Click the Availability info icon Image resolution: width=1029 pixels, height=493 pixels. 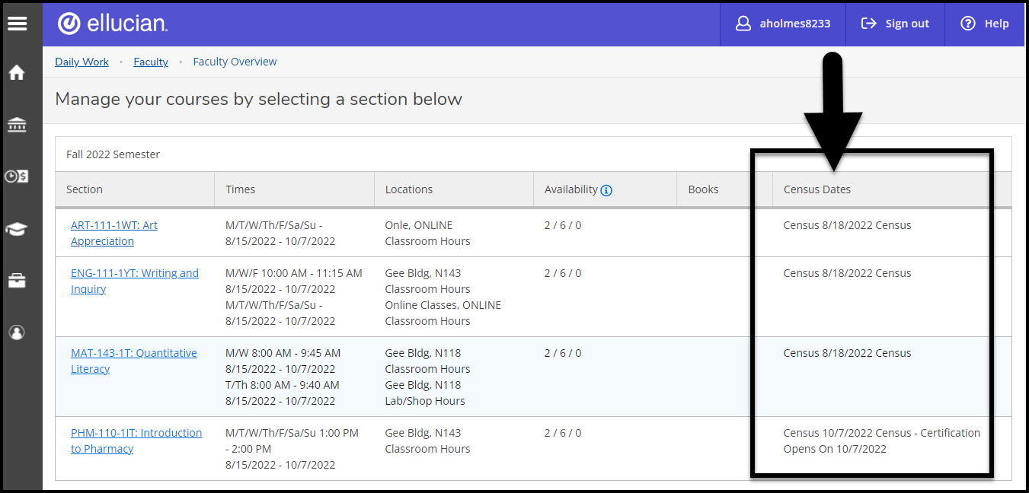tap(607, 190)
